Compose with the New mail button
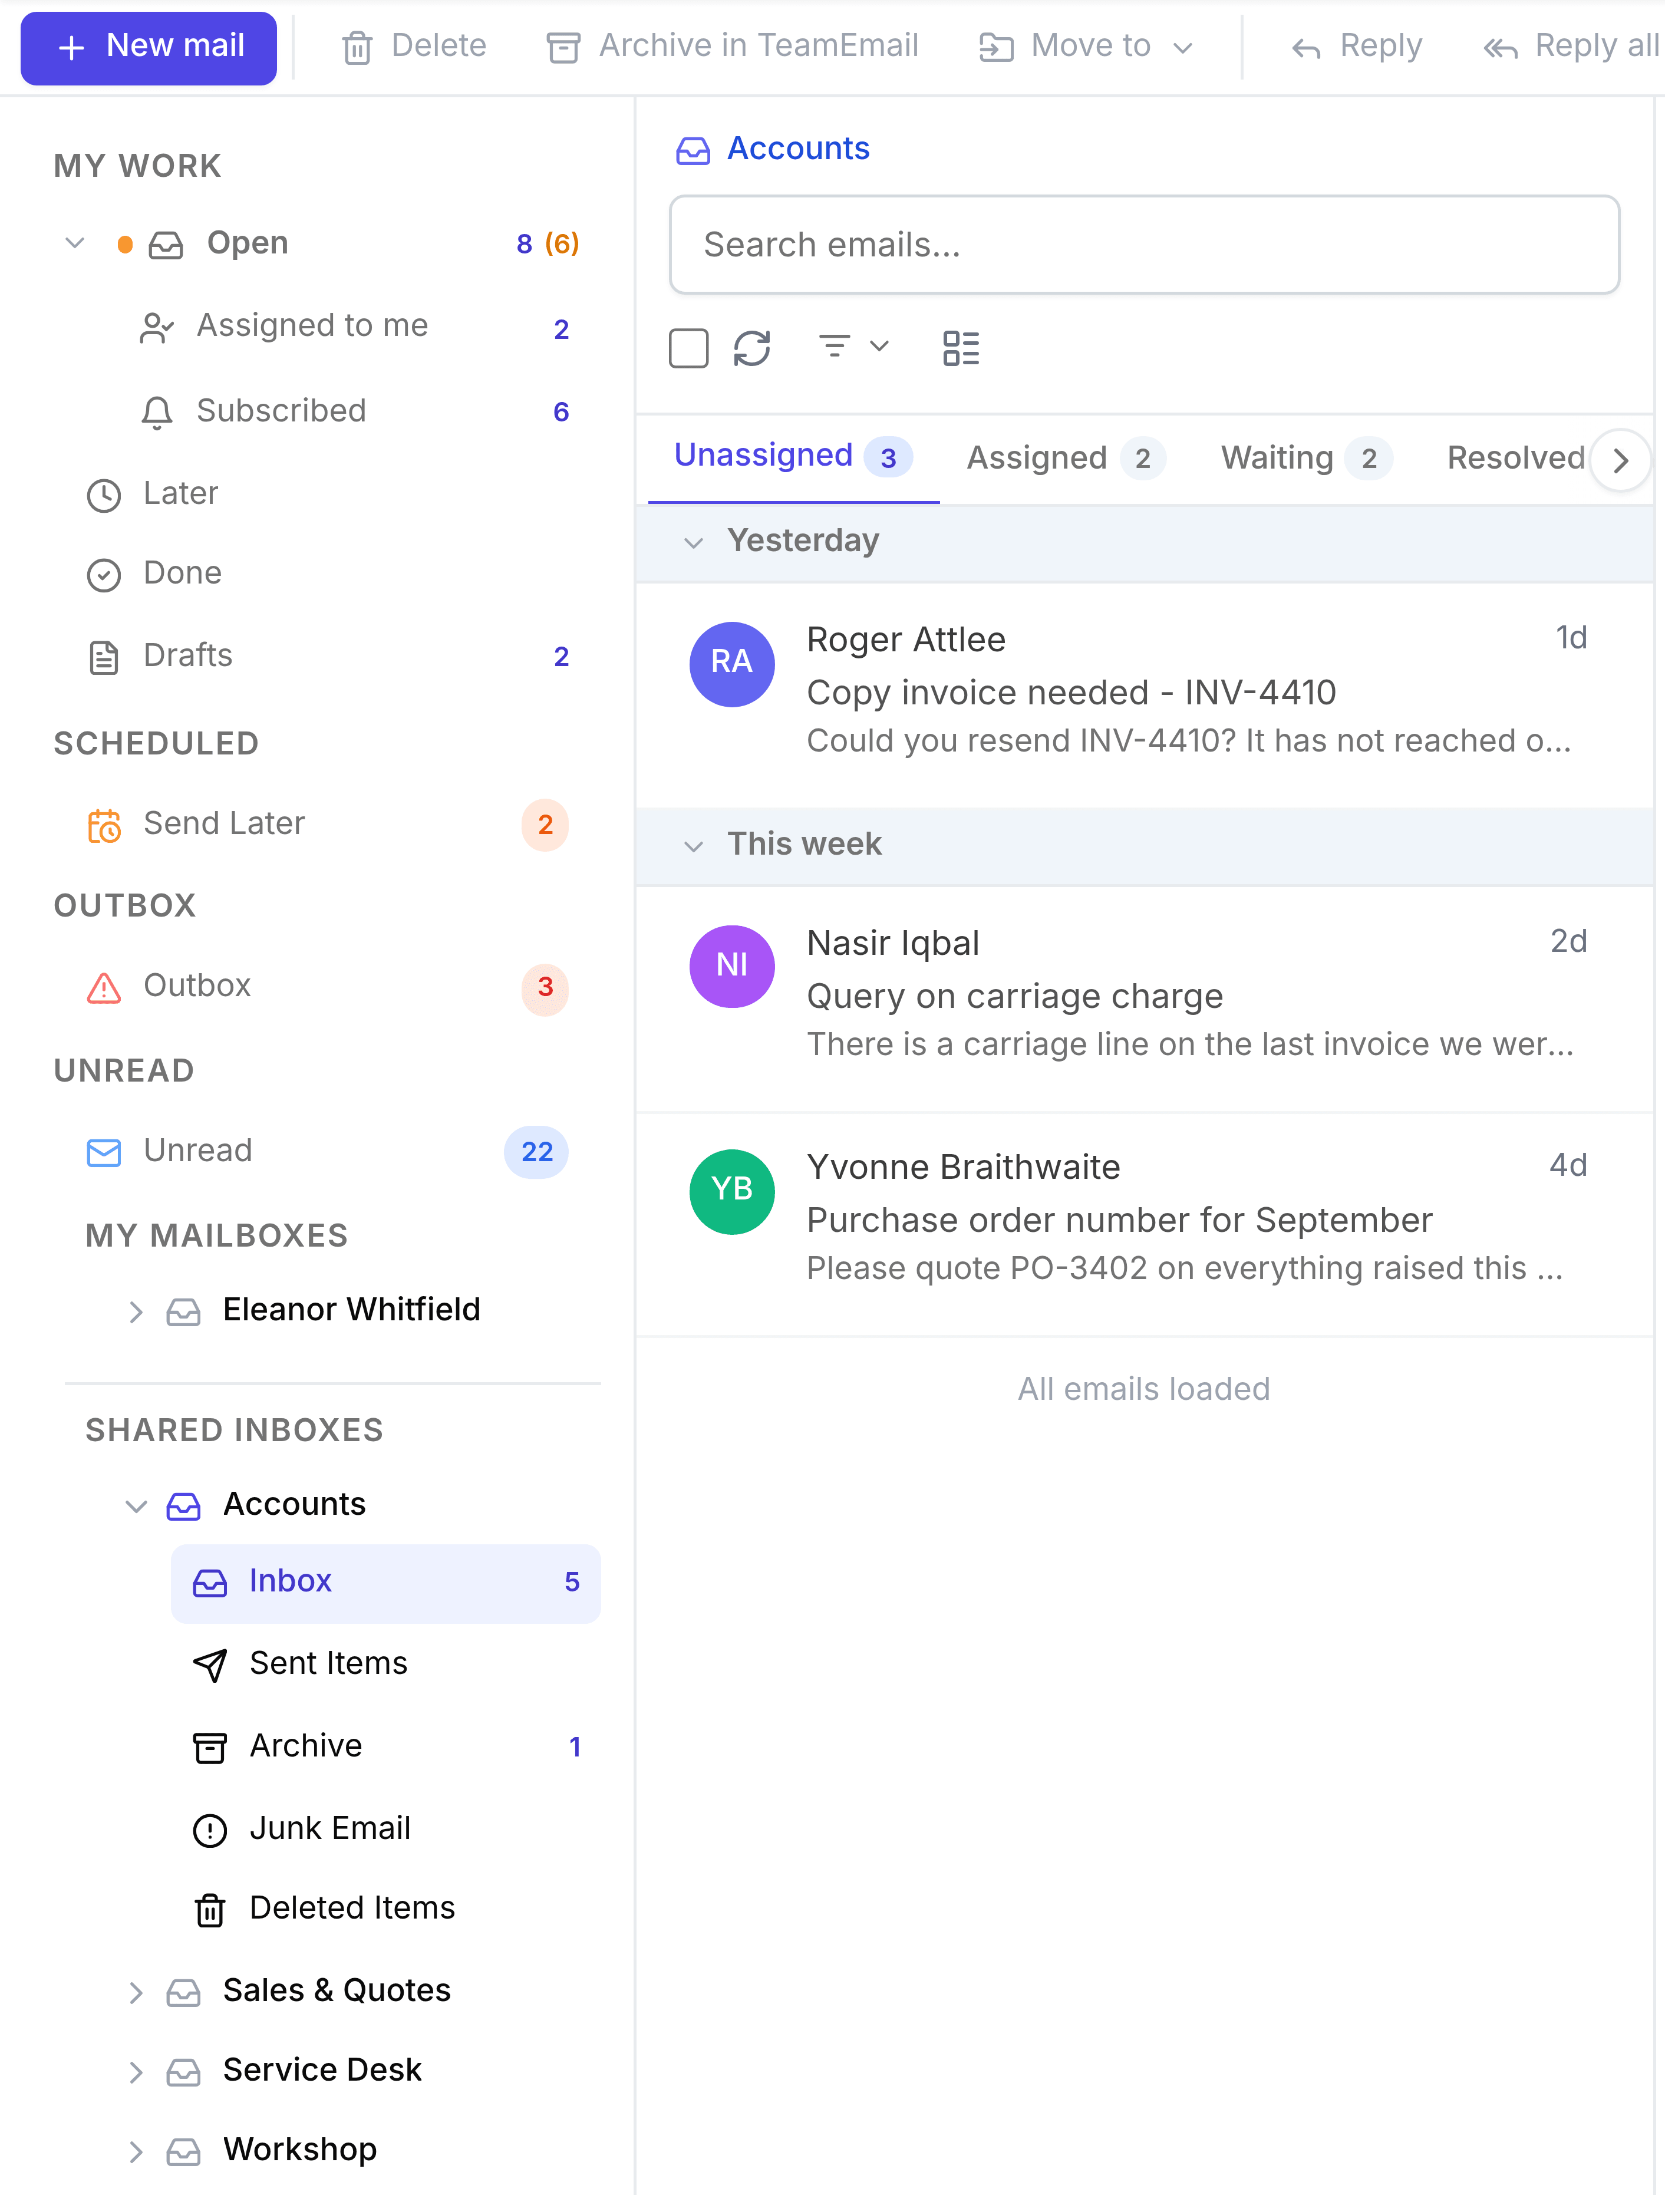Viewport: 1665px width, 2195px height. 149,48
